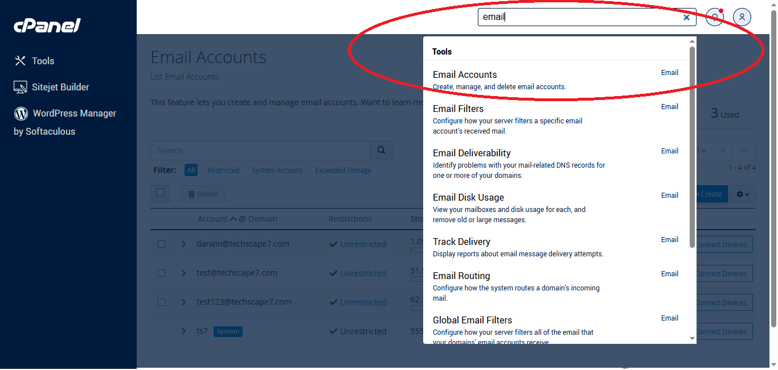This screenshot has height=370, width=778.
Task: Open the notifications bell icon
Action: click(715, 17)
